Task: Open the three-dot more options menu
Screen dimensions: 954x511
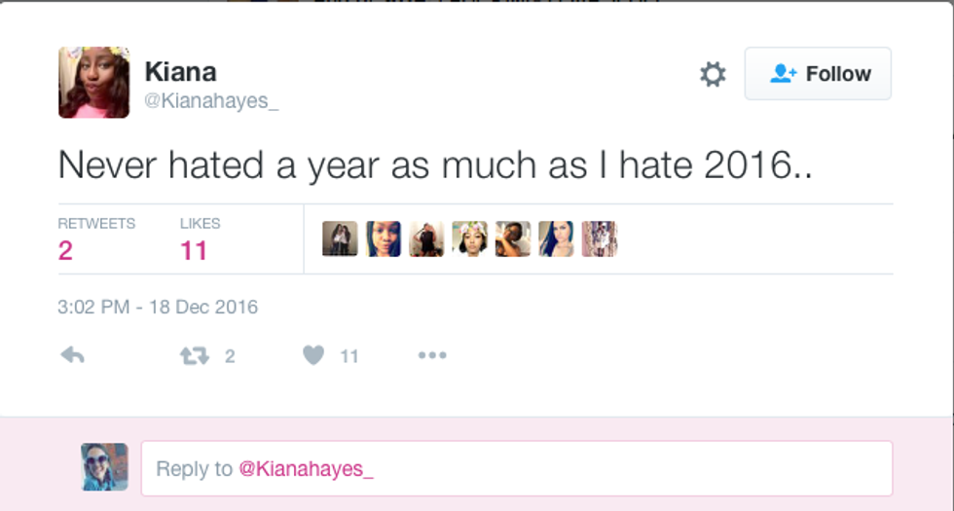Action: (432, 356)
